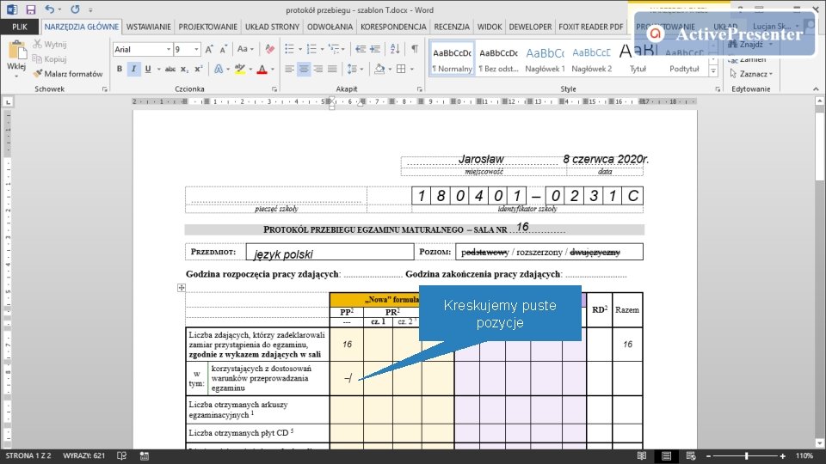
Task: Open word count via WYRAZY: 621
Action: [x=83, y=455]
